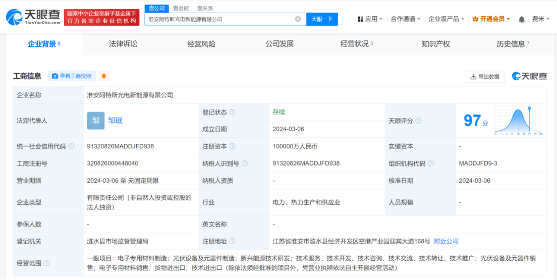
Task: Click help icon next to 天眼评分
Action: [418, 121]
